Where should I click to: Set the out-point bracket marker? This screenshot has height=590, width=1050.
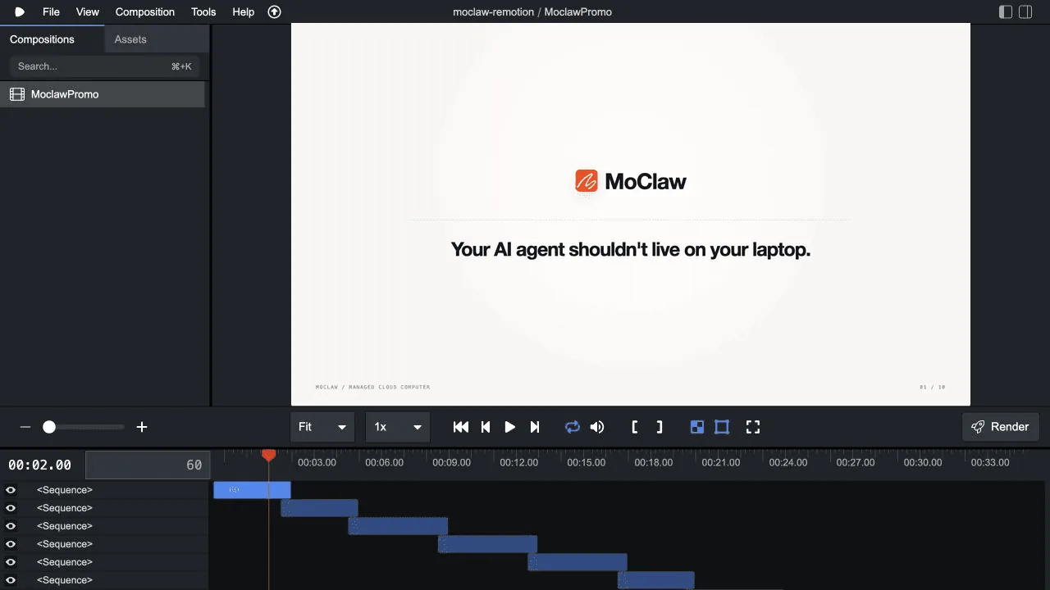point(660,427)
